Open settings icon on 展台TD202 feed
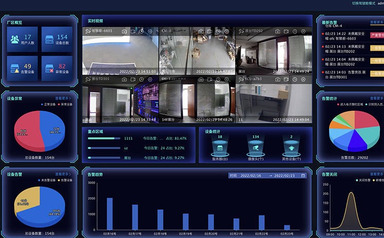This screenshot has height=238, width=384. tap(303, 31)
